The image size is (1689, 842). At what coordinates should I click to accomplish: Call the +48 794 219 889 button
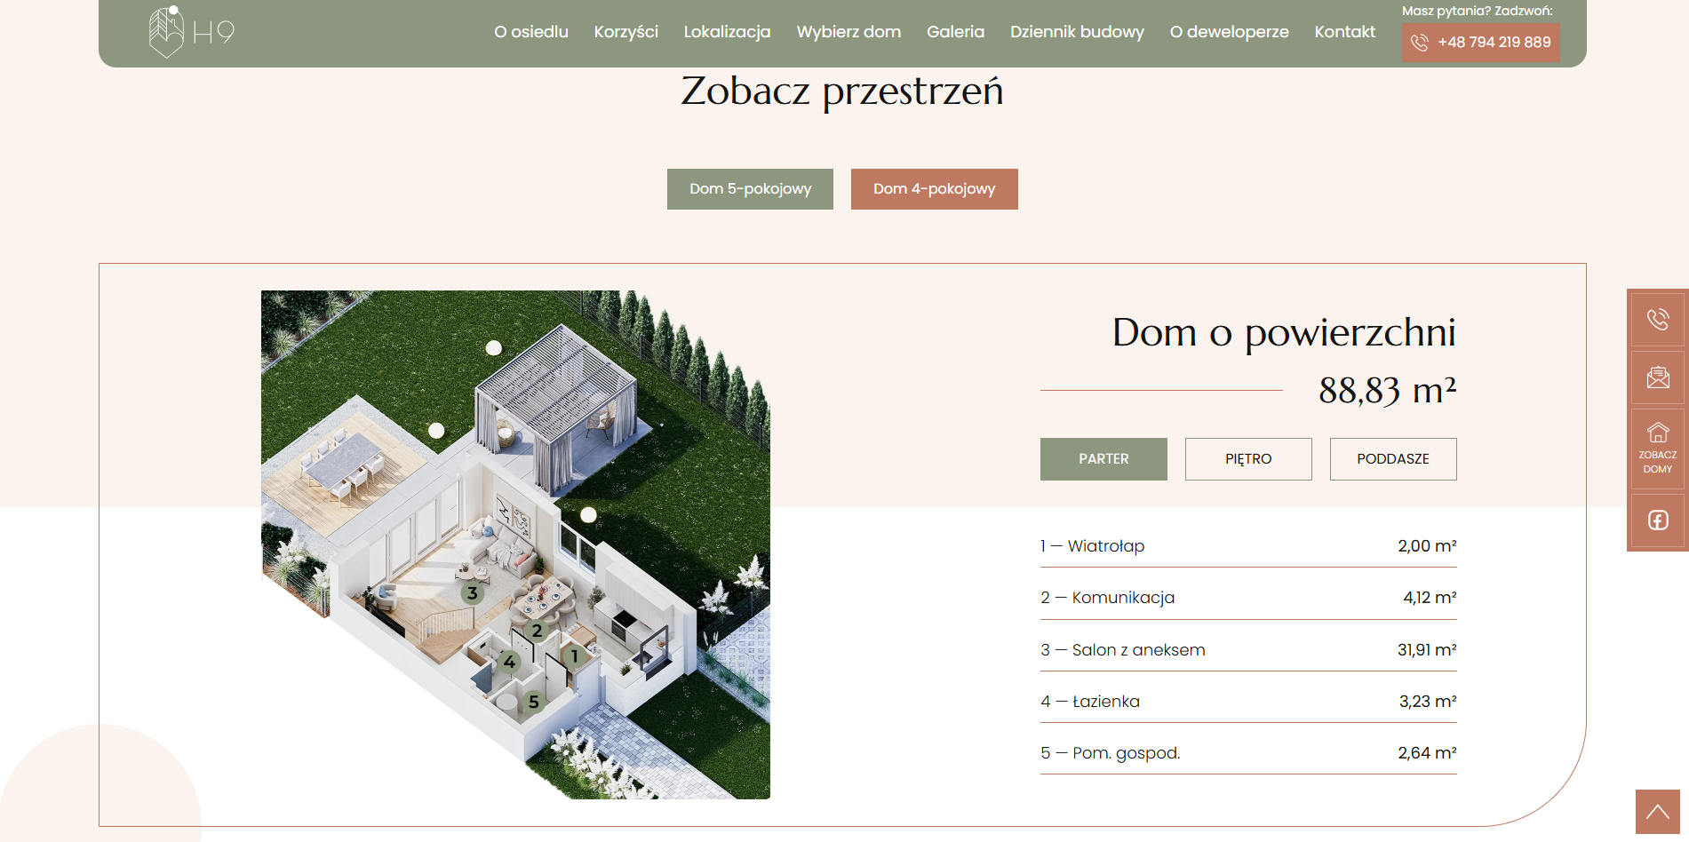point(1480,43)
